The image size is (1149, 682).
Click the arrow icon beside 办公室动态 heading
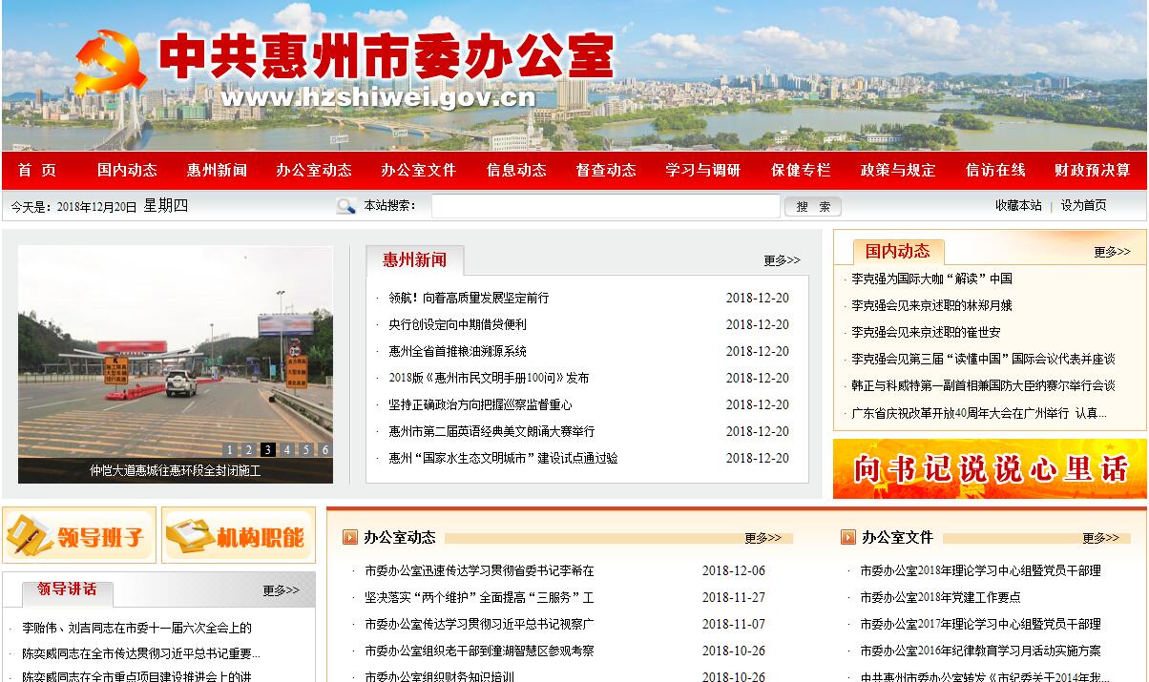(x=350, y=537)
